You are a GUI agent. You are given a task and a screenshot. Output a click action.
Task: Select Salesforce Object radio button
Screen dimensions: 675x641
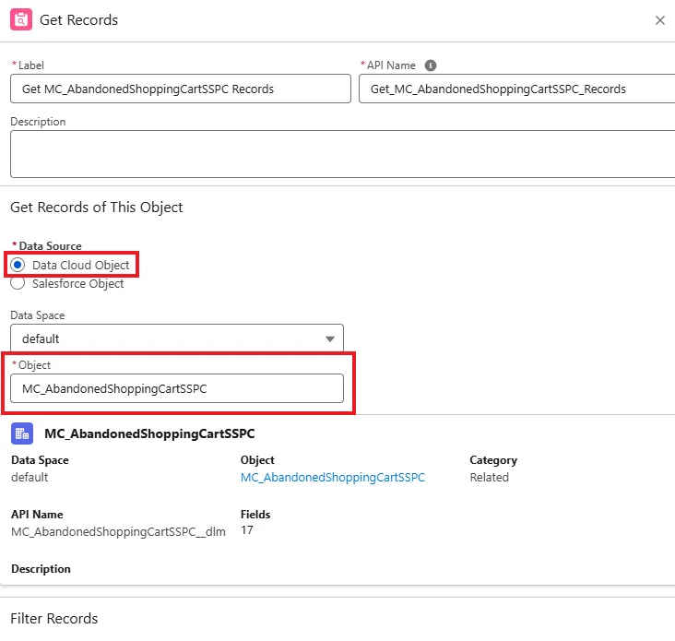pyautogui.click(x=18, y=283)
